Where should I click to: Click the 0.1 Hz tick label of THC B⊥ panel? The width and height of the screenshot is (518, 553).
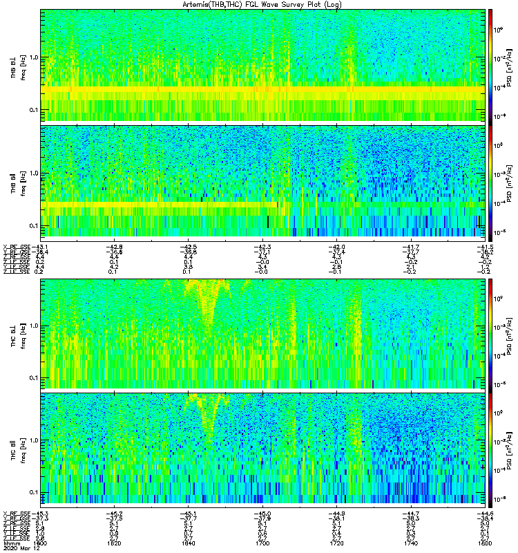34,378
